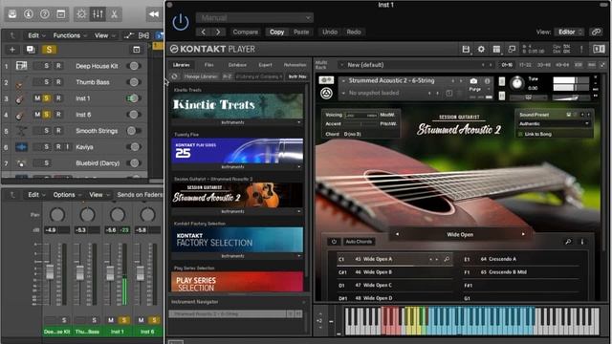Click the plug-in link chain icon

596,32
